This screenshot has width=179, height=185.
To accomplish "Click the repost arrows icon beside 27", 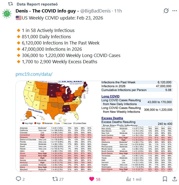I will pyautogui.click(x=54, y=179).
